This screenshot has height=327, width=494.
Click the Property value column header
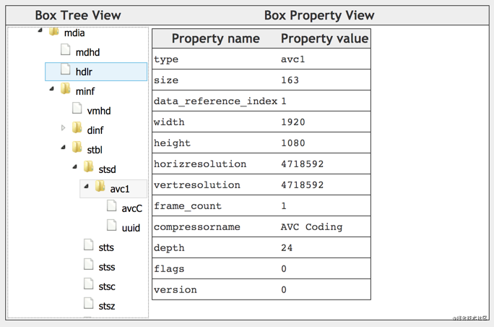[x=325, y=38]
